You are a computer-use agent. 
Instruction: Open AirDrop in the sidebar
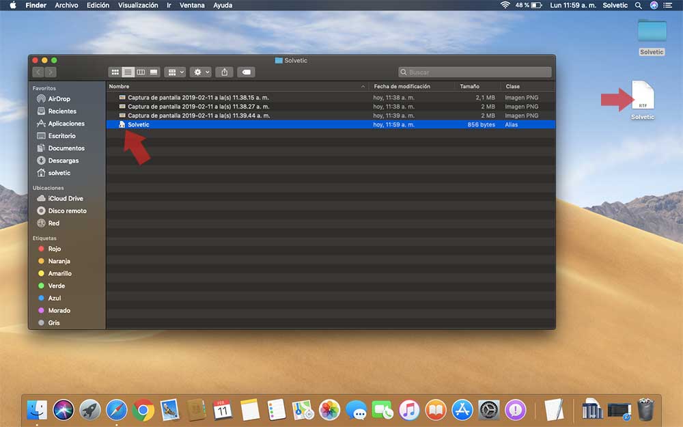point(53,99)
